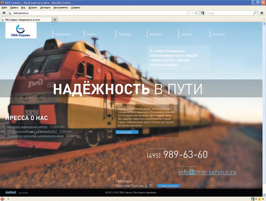The height and width of the screenshot is (201, 266).
Task: Navigate to the Вакансии section
Action: point(156,34)
